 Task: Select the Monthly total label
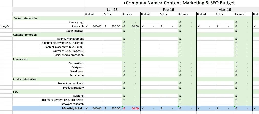coord(72,108)
